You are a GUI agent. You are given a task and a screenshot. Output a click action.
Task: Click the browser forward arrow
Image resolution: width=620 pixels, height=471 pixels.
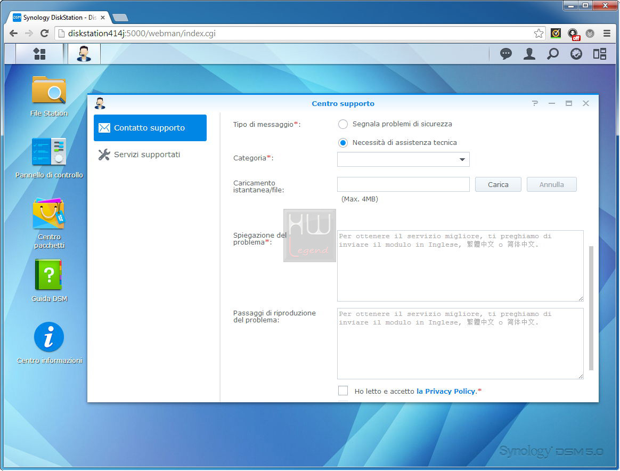pyautogui.click(x=29, y=33)
